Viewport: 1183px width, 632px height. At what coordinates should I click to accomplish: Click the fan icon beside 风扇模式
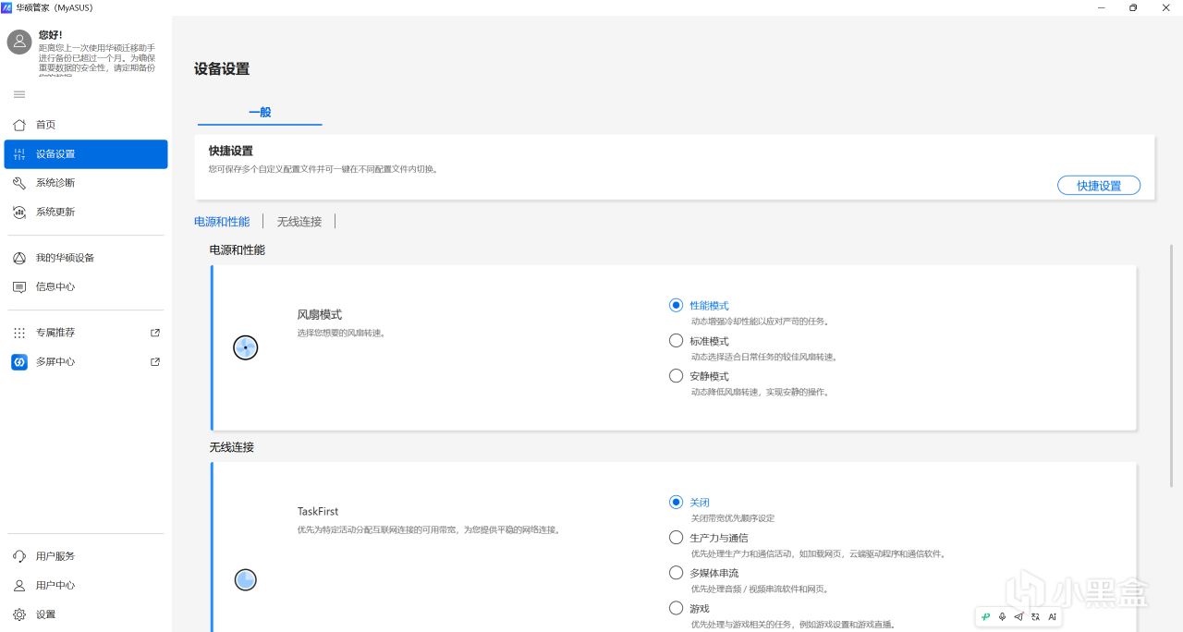pos(245,347)
